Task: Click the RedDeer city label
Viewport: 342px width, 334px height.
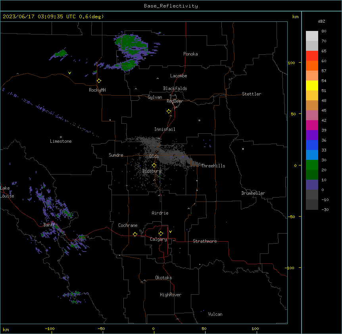Action: [x=175, y=101]
